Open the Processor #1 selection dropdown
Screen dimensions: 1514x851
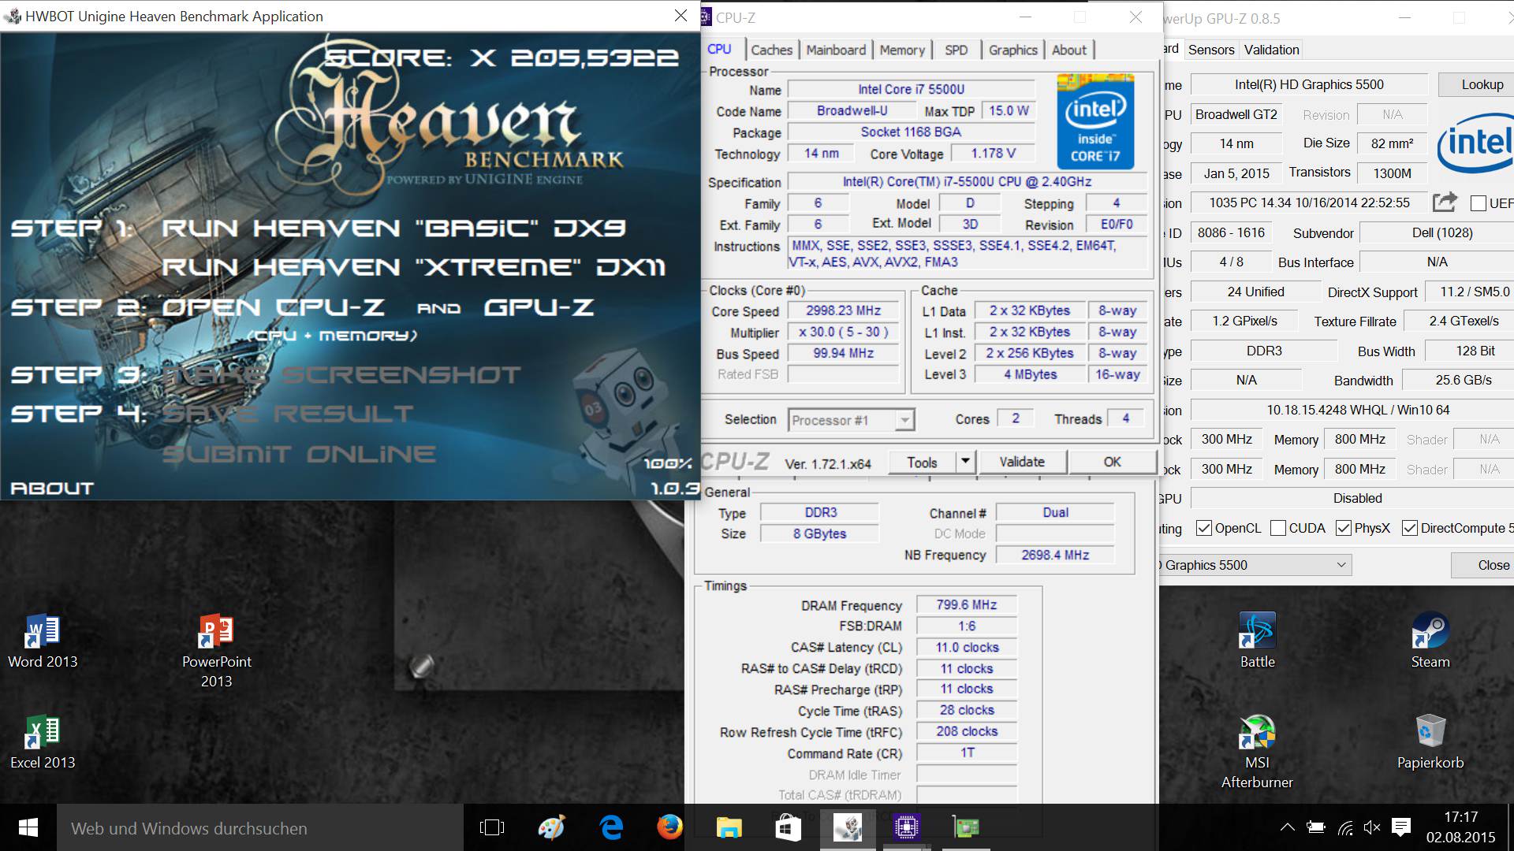(852, 420)
